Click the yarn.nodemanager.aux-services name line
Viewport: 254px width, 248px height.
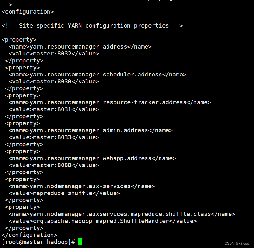coord(82,186)
